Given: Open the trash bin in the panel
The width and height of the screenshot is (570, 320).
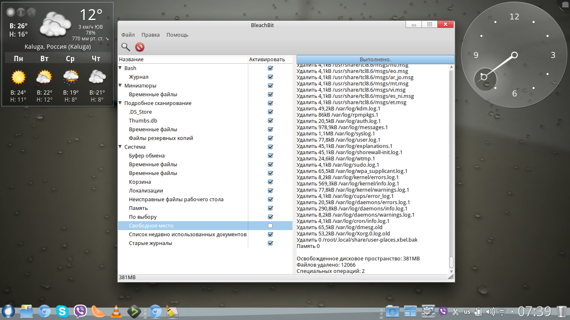Looking at the screenshot, I should coord(562,311).
